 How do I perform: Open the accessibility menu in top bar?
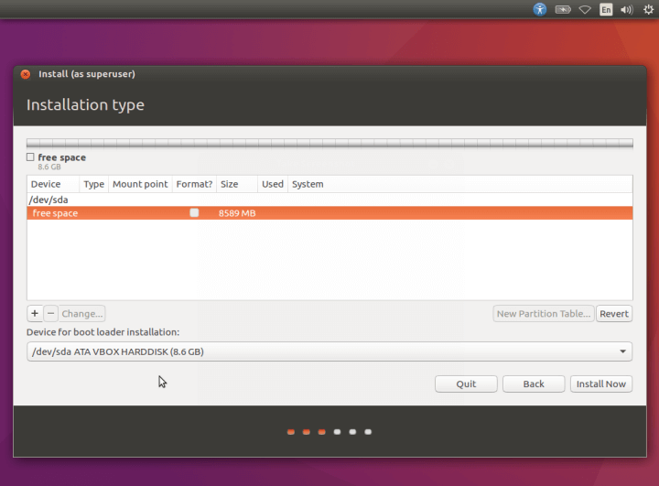[x=540, y=9]
